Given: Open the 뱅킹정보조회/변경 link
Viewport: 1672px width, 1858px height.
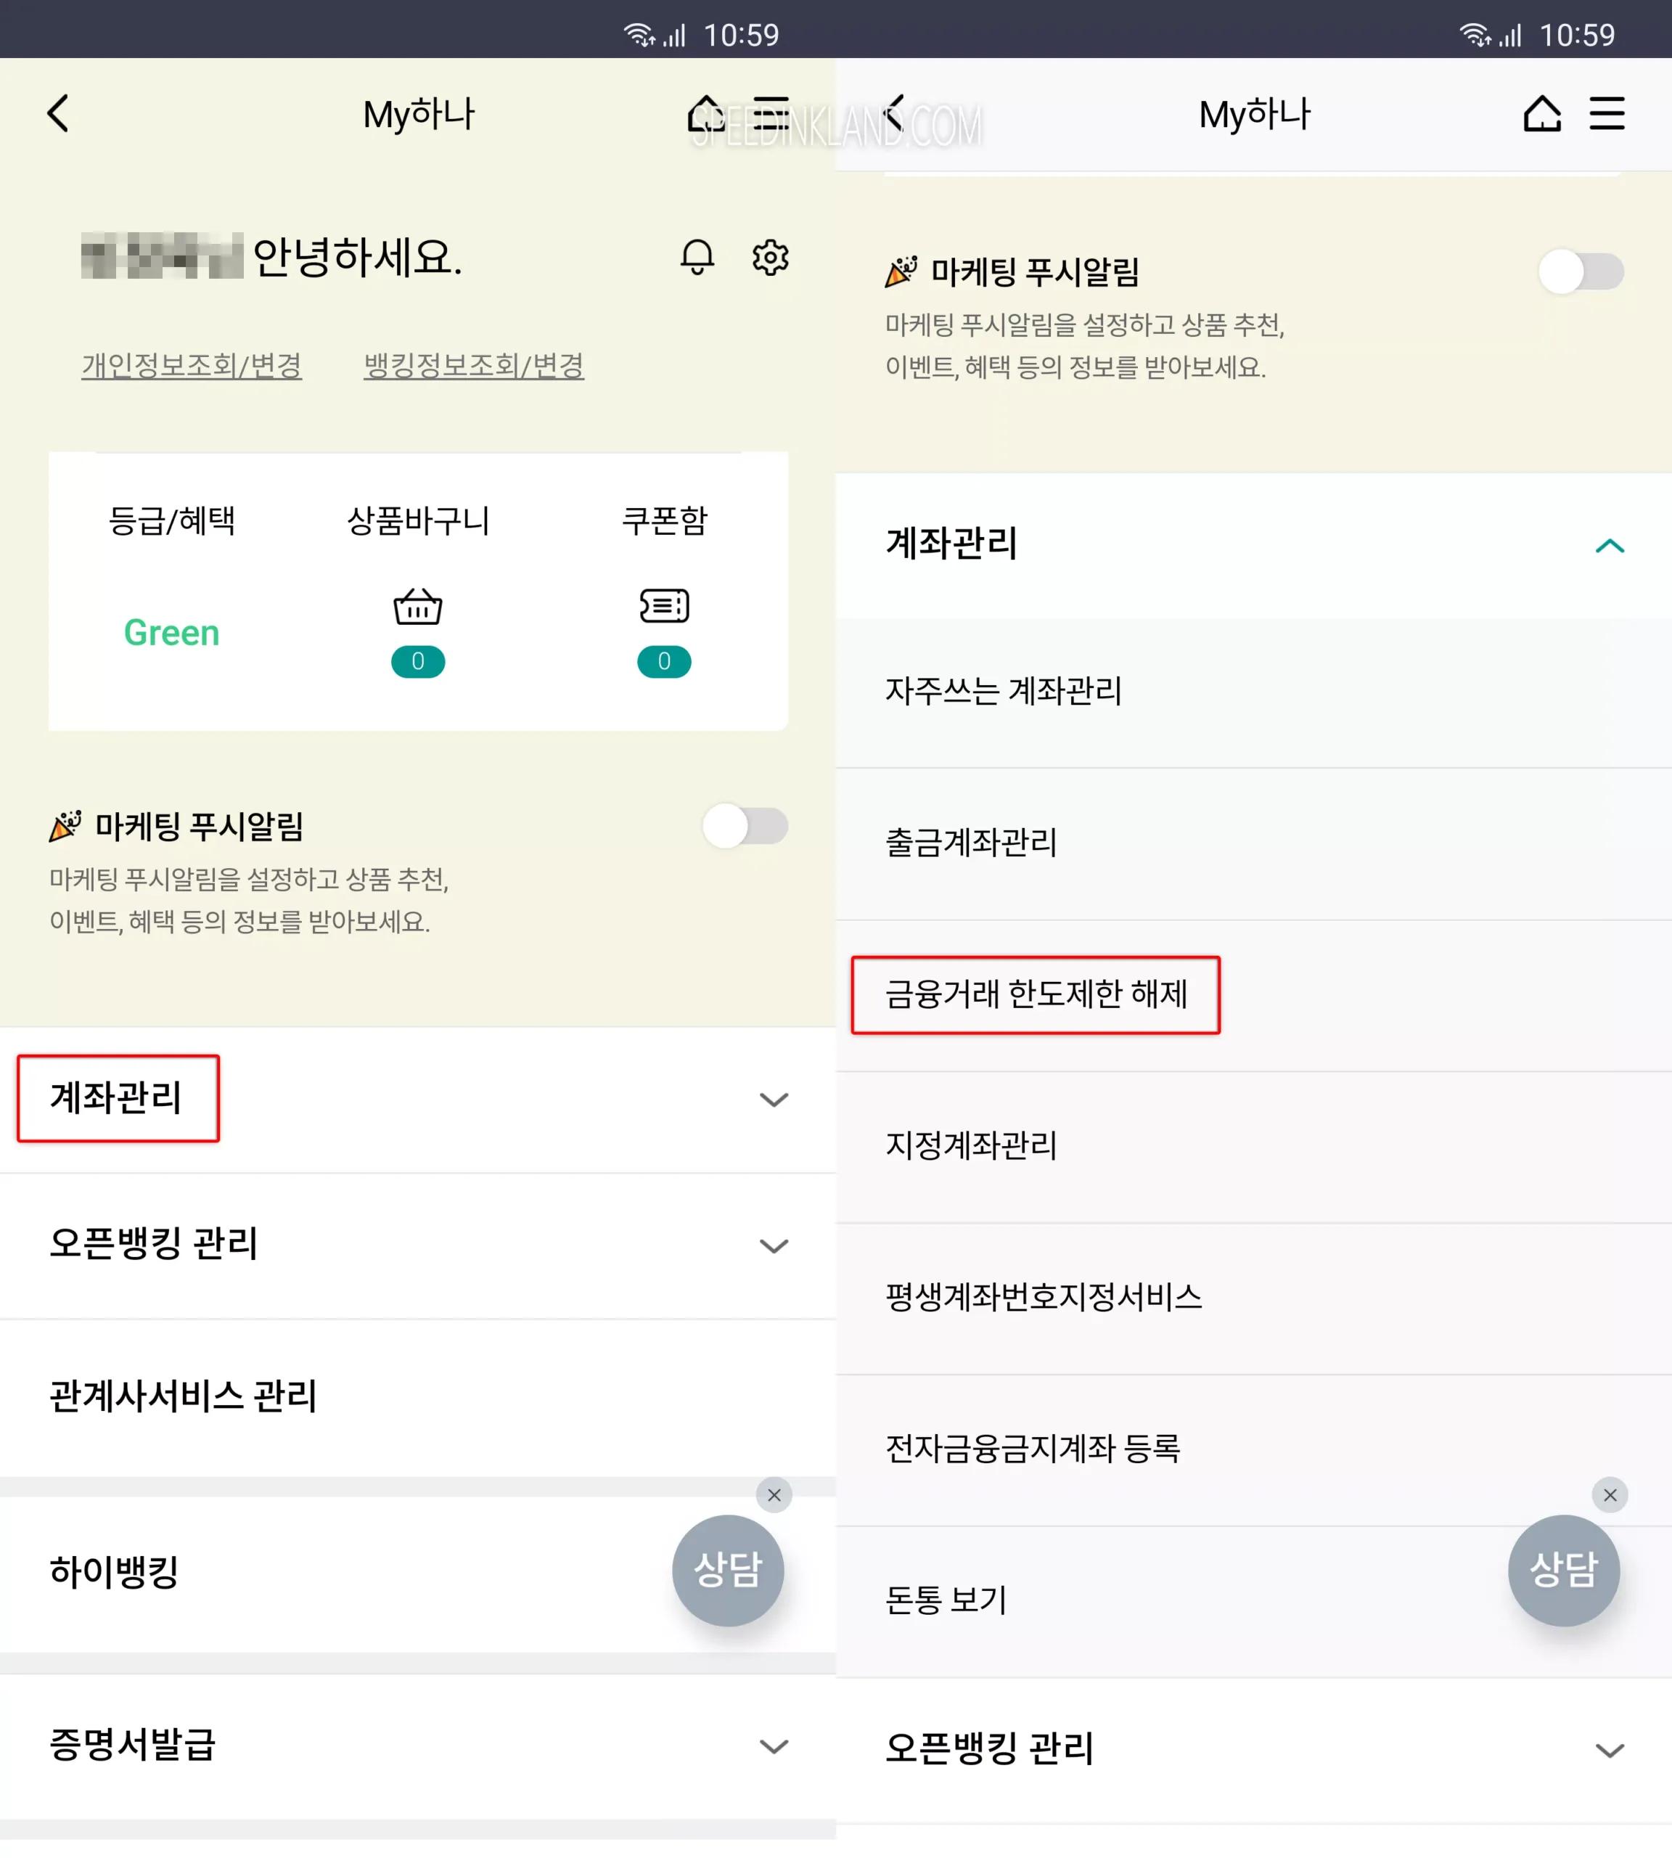Looking at the screenshot, I should click(x=474, y=366).
